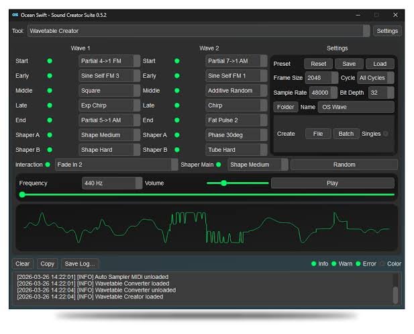Screen dimensions: 414x334
Task: Click the Random button
Action: click(344, 165)
